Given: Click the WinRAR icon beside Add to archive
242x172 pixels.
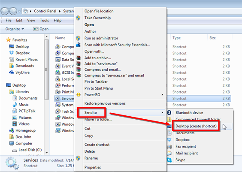Looking at the screenshot, I should click(x=79, y=58).
